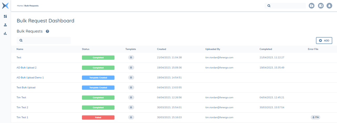337x123 pixels.
Task: Click uploader email in the Test row
Action: [219, 58]
